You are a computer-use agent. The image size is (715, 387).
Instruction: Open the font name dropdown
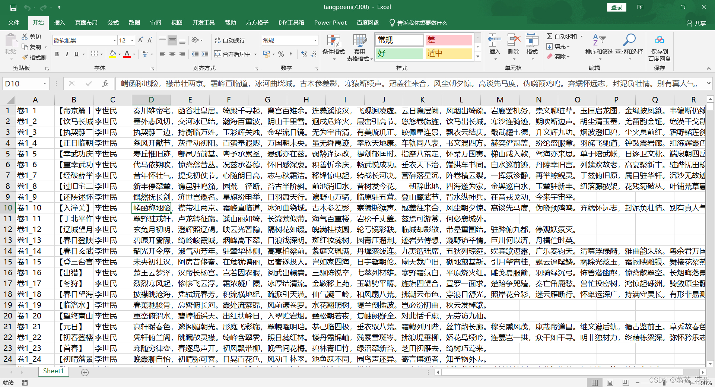[x=115, y=40]
